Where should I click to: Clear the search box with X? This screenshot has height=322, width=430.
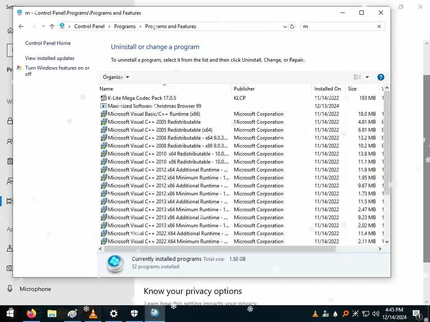pyautogui.click(x=379, y=26)
